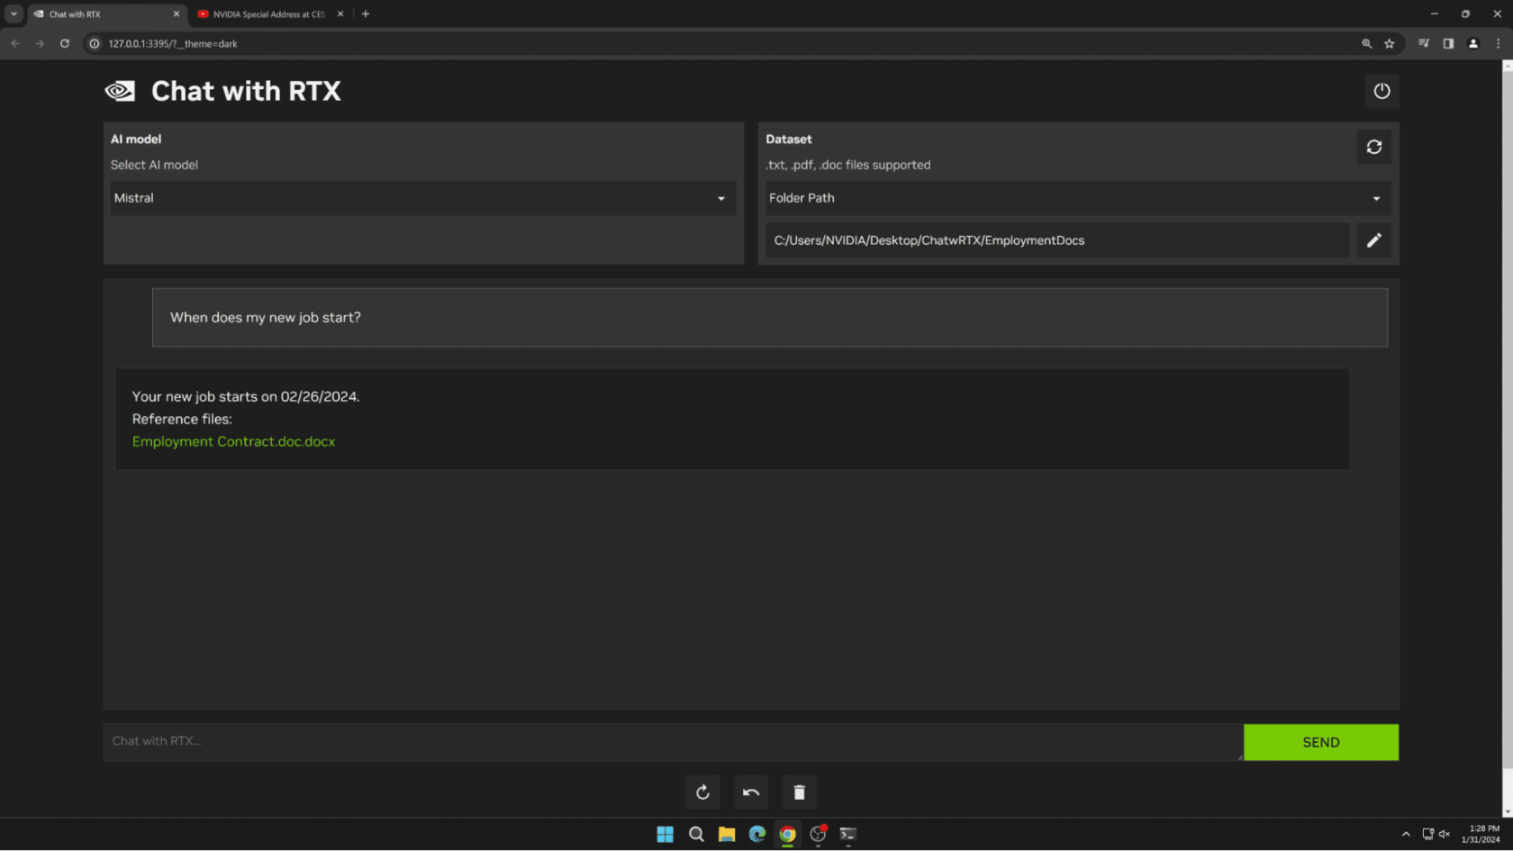Click the Chat with RTX message input

click(672, 741)
